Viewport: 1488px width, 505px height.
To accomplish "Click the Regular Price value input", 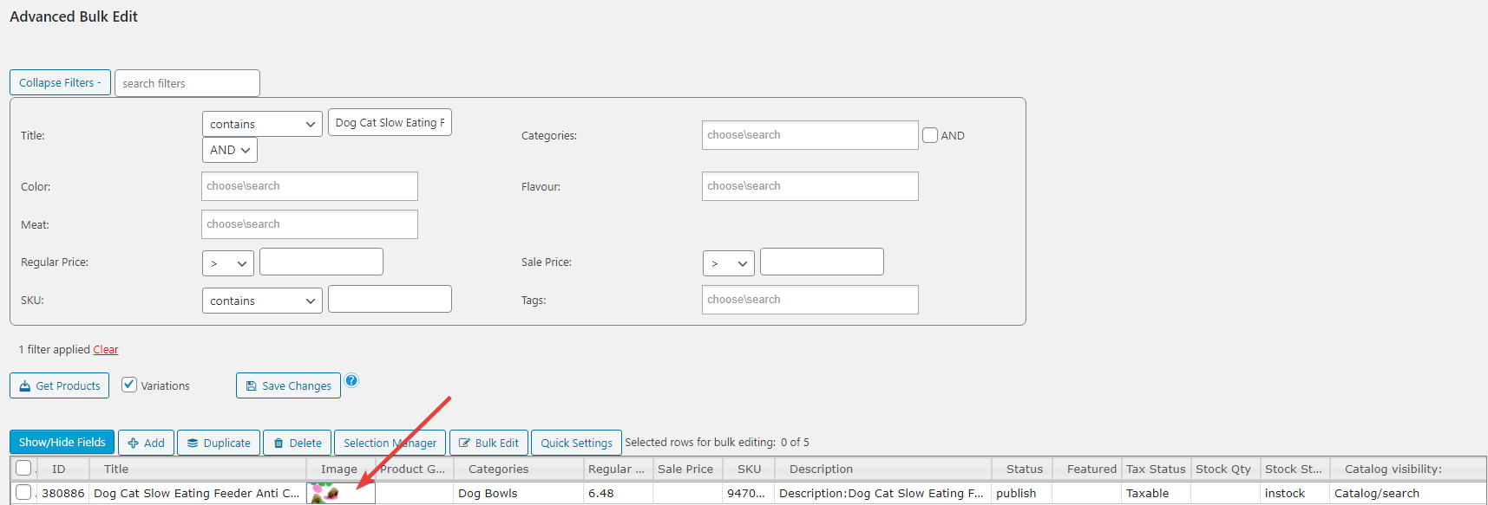I will [321, 262].
